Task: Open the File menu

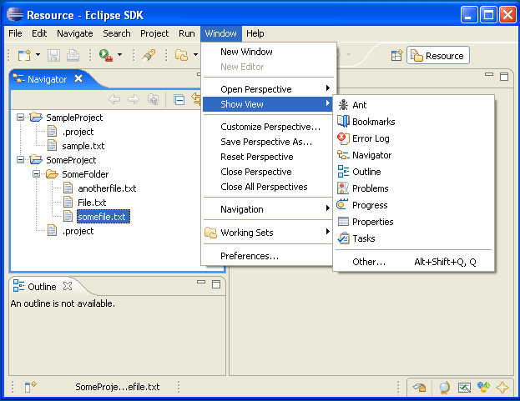Action: coord(15,33)
